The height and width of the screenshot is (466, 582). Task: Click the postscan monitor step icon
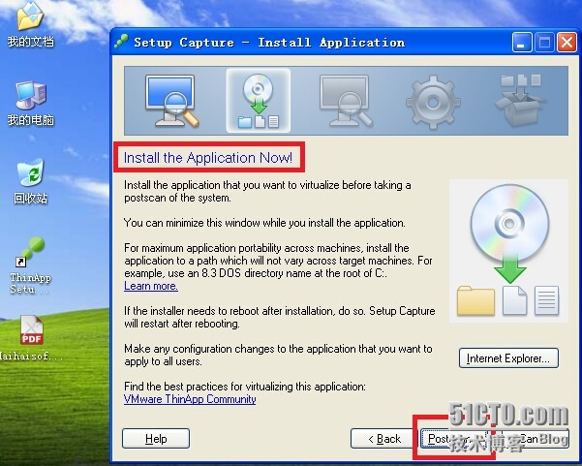click(345, 101)
